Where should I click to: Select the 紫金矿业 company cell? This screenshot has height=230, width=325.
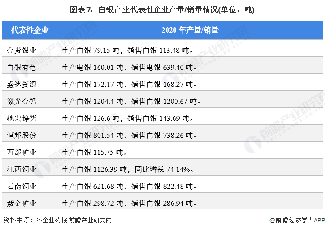(x=23, y=203)
